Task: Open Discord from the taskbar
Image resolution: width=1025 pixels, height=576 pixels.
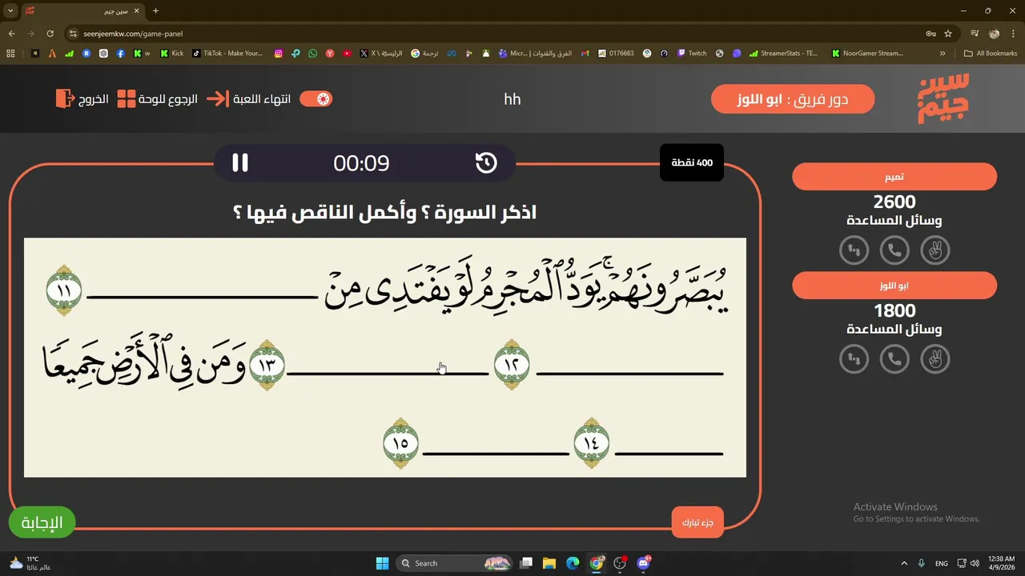Action: 644,563
